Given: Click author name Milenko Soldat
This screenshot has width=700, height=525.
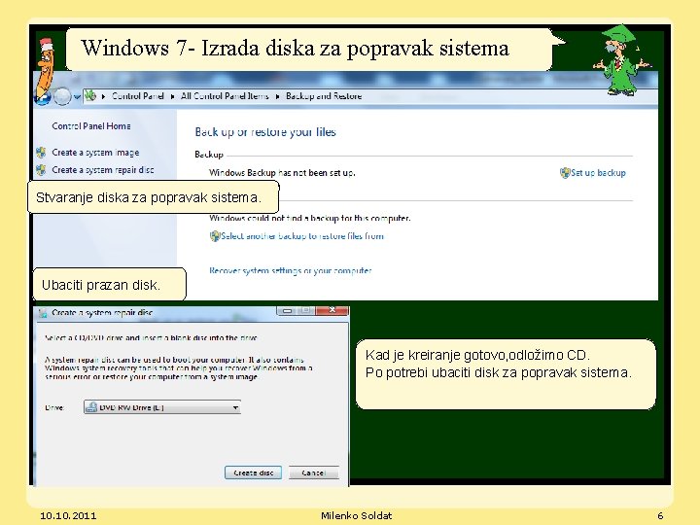Looking at the screenshot, I should (356, 515).
